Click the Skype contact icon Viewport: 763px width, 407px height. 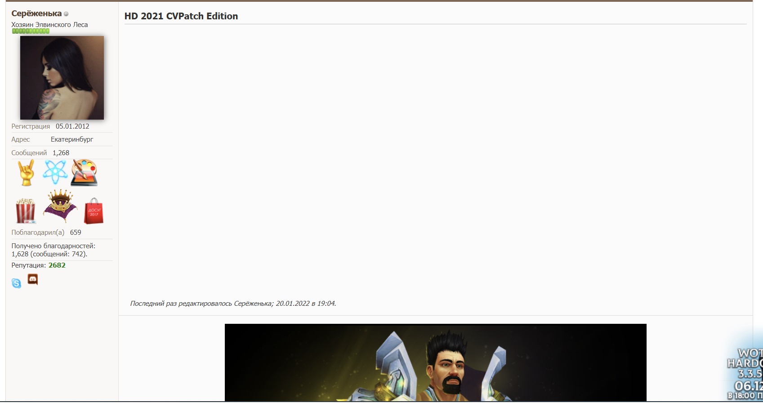[16, 283]
